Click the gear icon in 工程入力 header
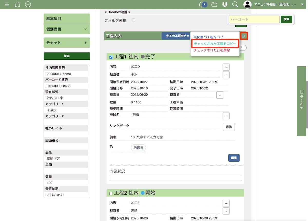This screenshot has width=308, height=221. coord(244,36)
